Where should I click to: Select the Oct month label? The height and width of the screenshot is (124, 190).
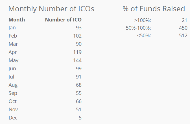coord(12,101)
